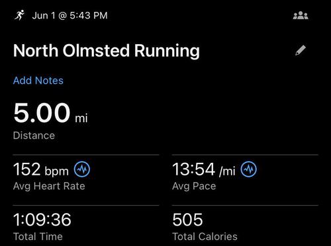Screen dimensions: 331x246
Task: Open the 1:09:36 total time stat
Action: [x=42, y=220]
